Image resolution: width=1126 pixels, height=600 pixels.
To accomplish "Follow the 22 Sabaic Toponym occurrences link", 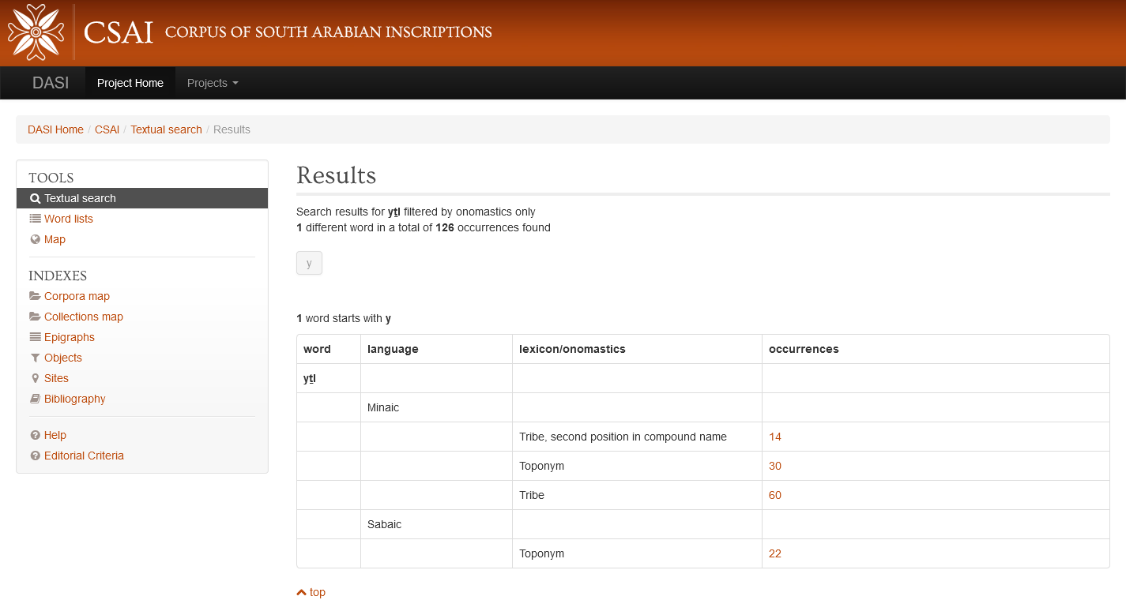I will click(774, 553).
